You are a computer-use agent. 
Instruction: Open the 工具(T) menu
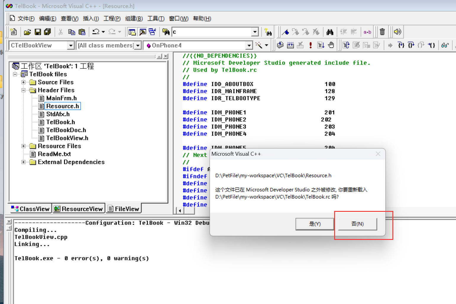click(x=156, y=19)
